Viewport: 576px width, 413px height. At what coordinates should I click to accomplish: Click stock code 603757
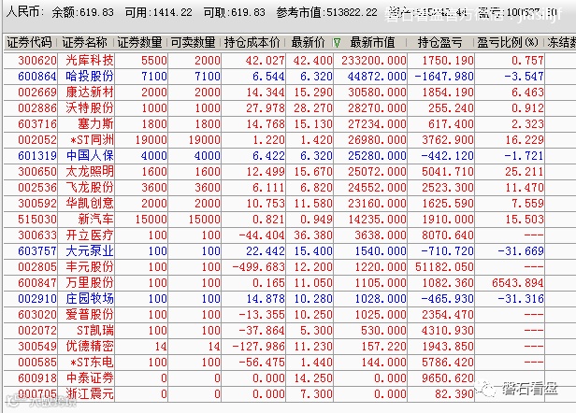[x=37, y=251]
